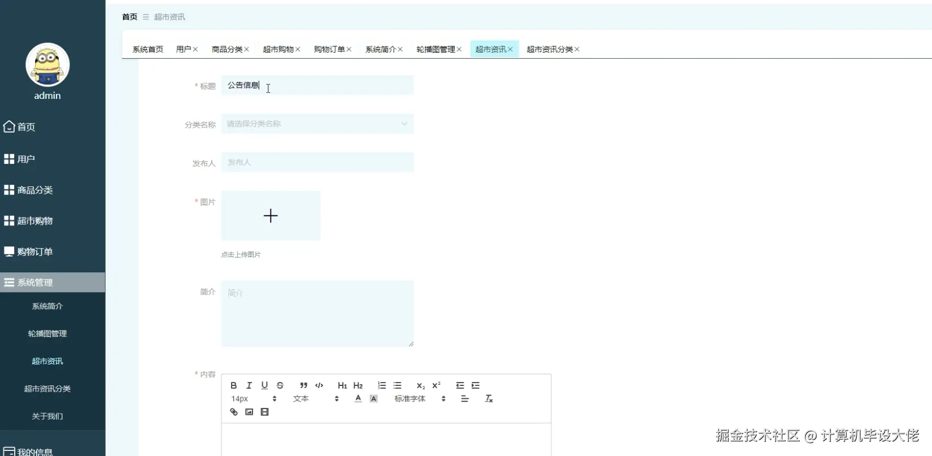The width and height of the screenshot is (932, 456).
Task: Open the text background color picker
Action: click(373, 398)
